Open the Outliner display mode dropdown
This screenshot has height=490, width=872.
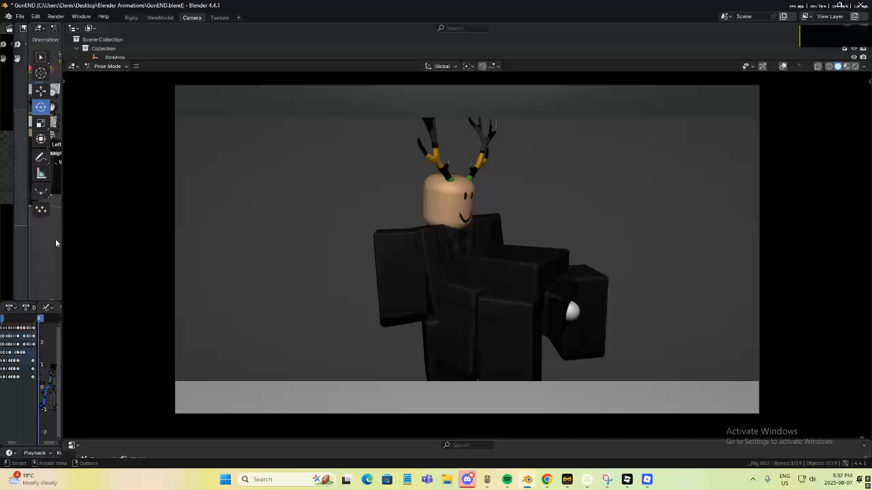91,28
